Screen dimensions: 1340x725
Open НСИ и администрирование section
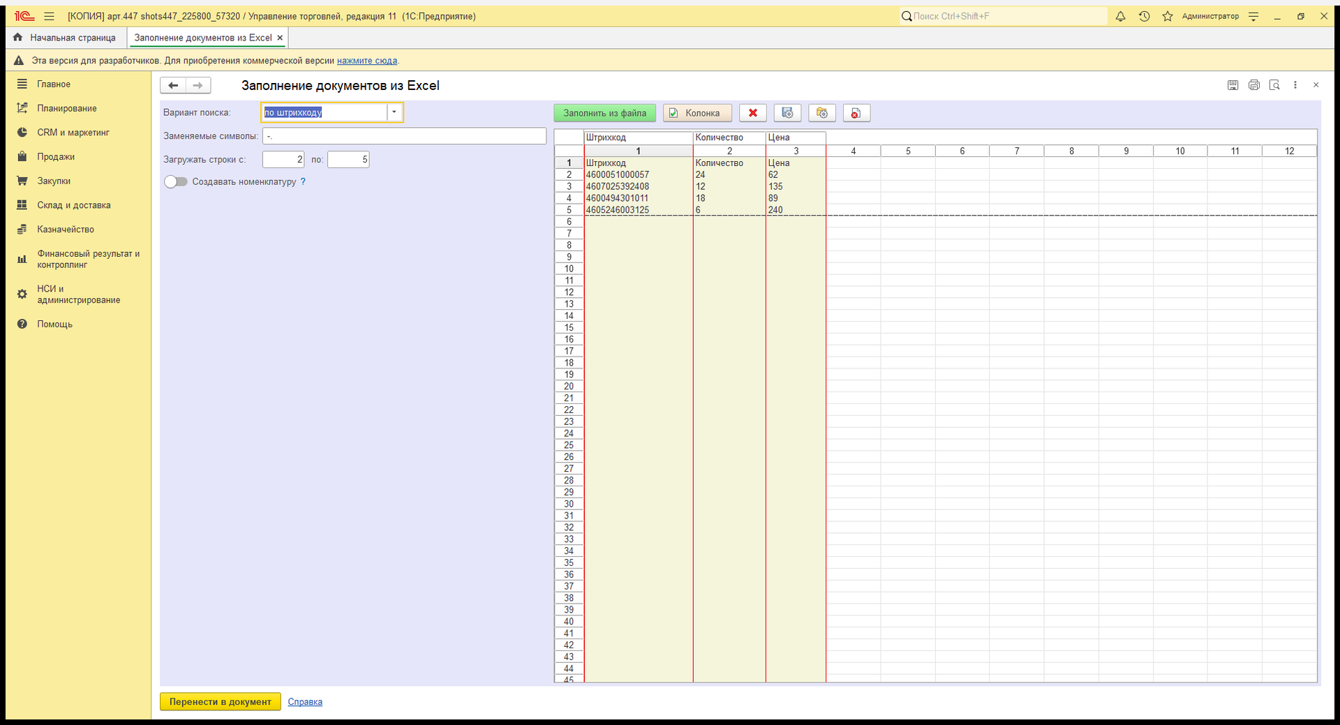pos(79,294)
